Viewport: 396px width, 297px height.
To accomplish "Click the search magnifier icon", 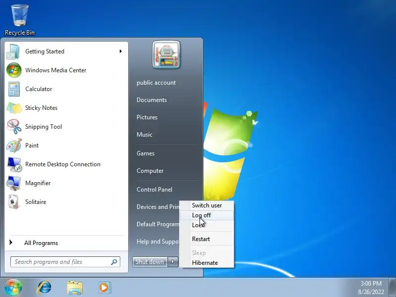I will [114, 262].
